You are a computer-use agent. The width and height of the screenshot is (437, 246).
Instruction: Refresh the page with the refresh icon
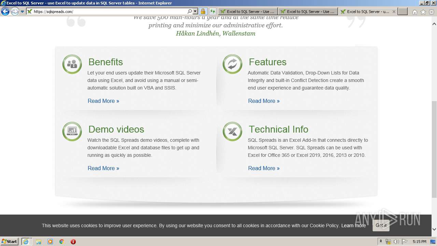tap(213, 11)
